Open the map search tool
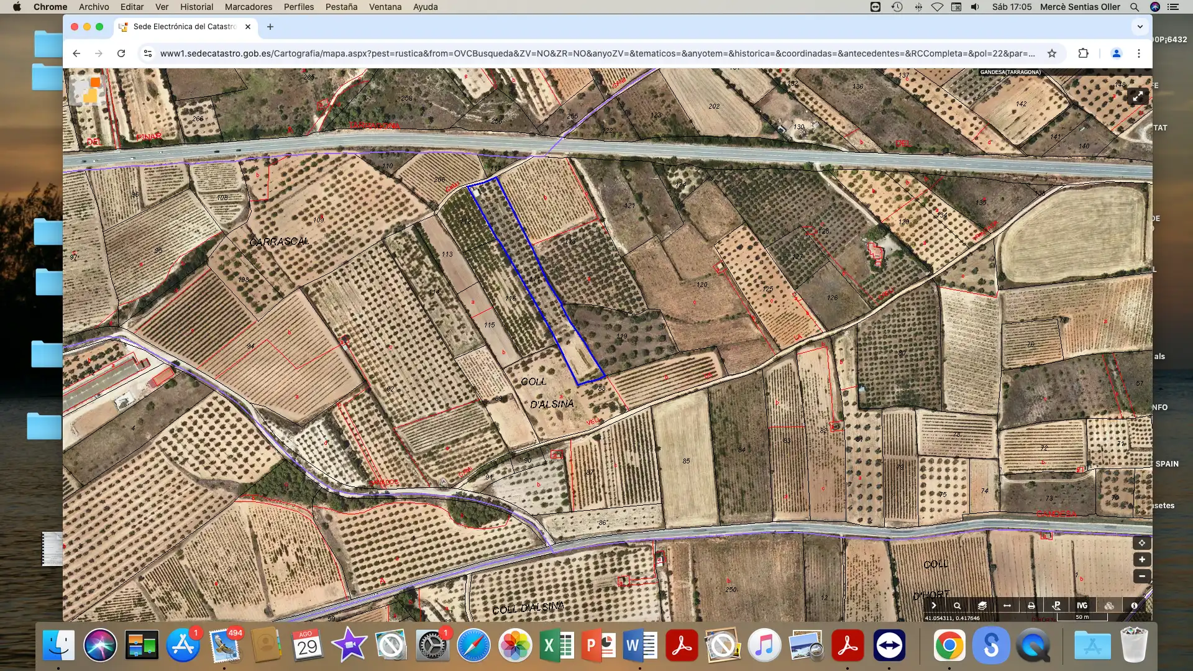1193x671 pixels. (958, 606)
